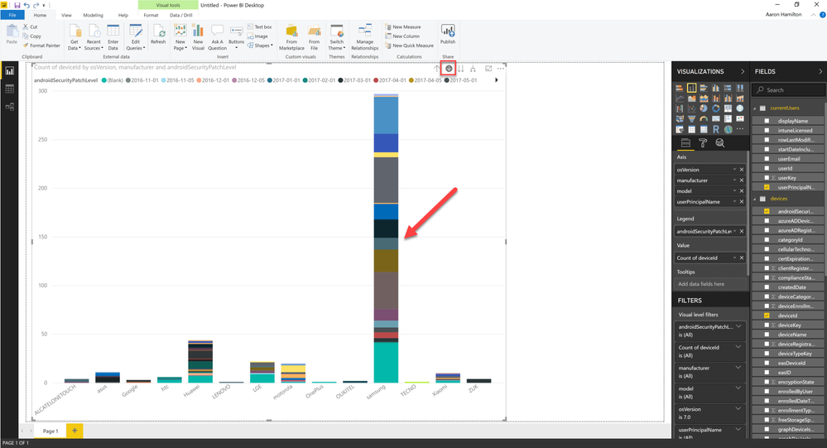827x448 pixels.
Task: Check the userId field
Action: tap(767, 168)
